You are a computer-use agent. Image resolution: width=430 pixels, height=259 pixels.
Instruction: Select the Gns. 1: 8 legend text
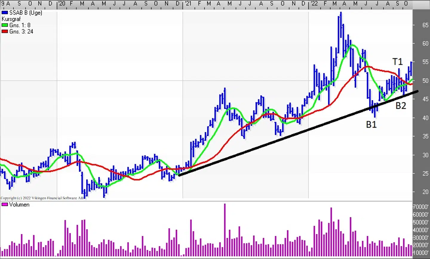pyautogui.click(x=20, y=25)
